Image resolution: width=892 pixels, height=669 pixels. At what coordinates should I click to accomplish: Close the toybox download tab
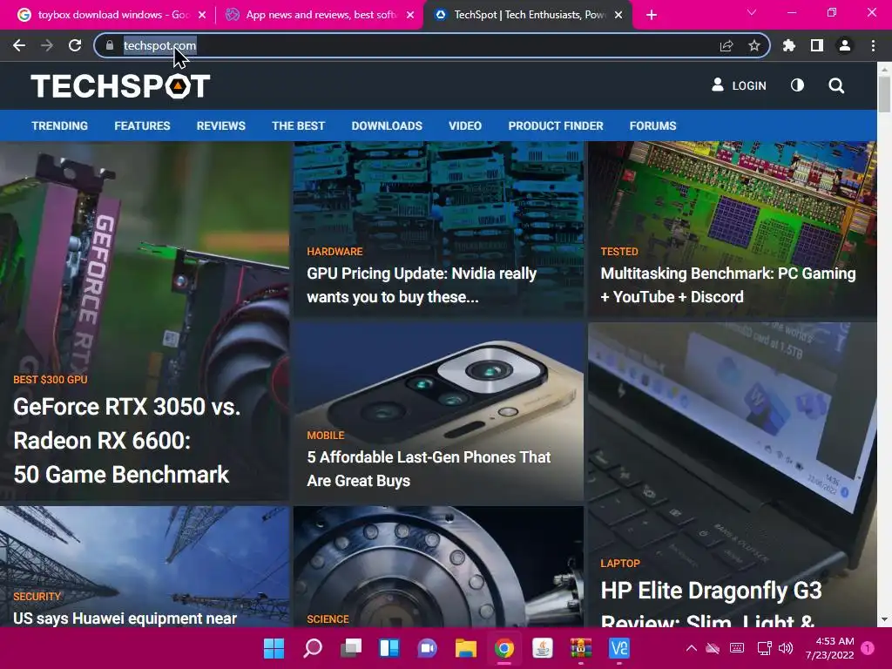click(202, 15)
